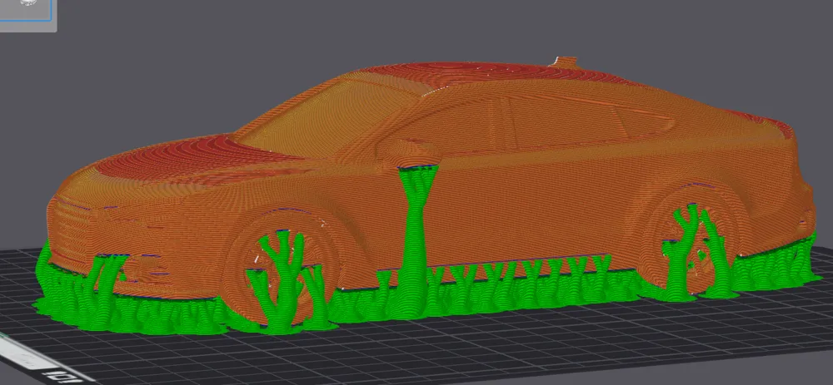Select the green tree supports inside the rear wheel
833x385 pixels.
tap(699, 252)
